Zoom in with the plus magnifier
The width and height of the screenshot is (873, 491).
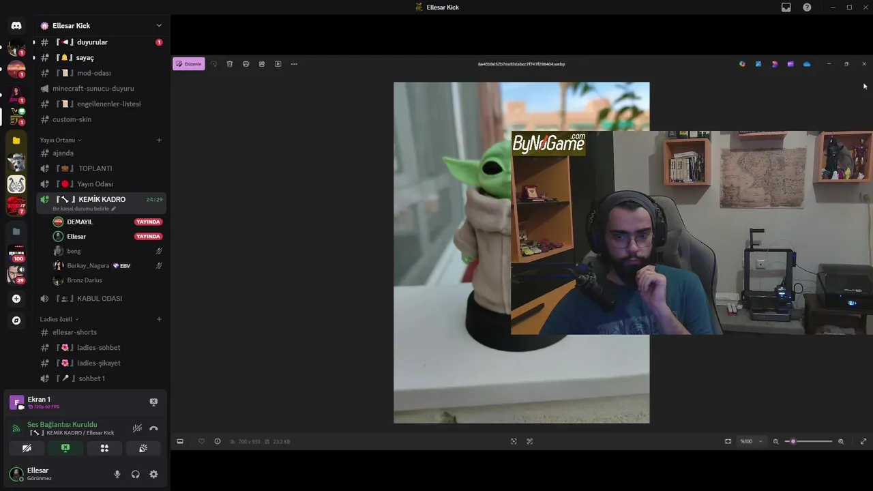point(841,441)
